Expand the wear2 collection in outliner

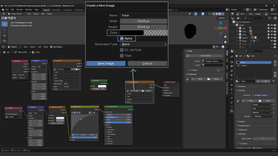(237, 38)
